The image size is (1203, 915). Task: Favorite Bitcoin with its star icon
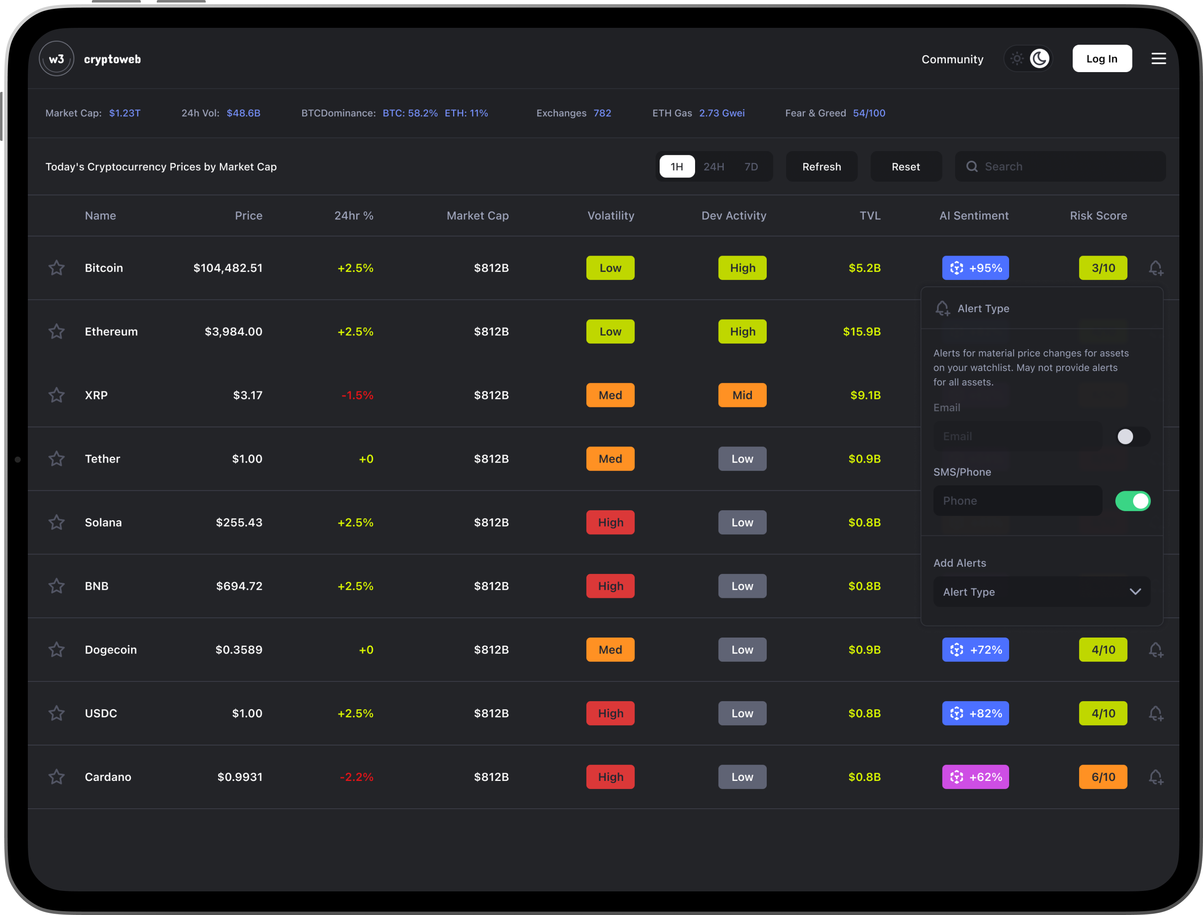(x=56, y=268)
